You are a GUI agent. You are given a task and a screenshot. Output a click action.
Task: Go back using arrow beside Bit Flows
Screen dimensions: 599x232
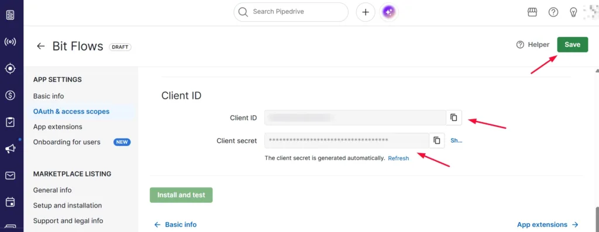pyautogui.click(x=40, y=46)
